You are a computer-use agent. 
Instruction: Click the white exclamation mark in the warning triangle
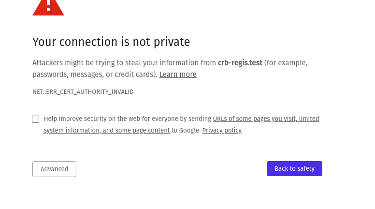[x=48, y=5]
